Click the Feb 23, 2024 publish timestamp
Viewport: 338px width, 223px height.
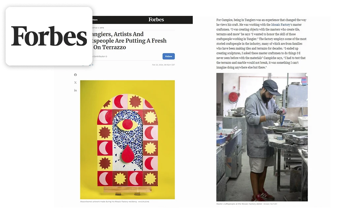[163, 65]
